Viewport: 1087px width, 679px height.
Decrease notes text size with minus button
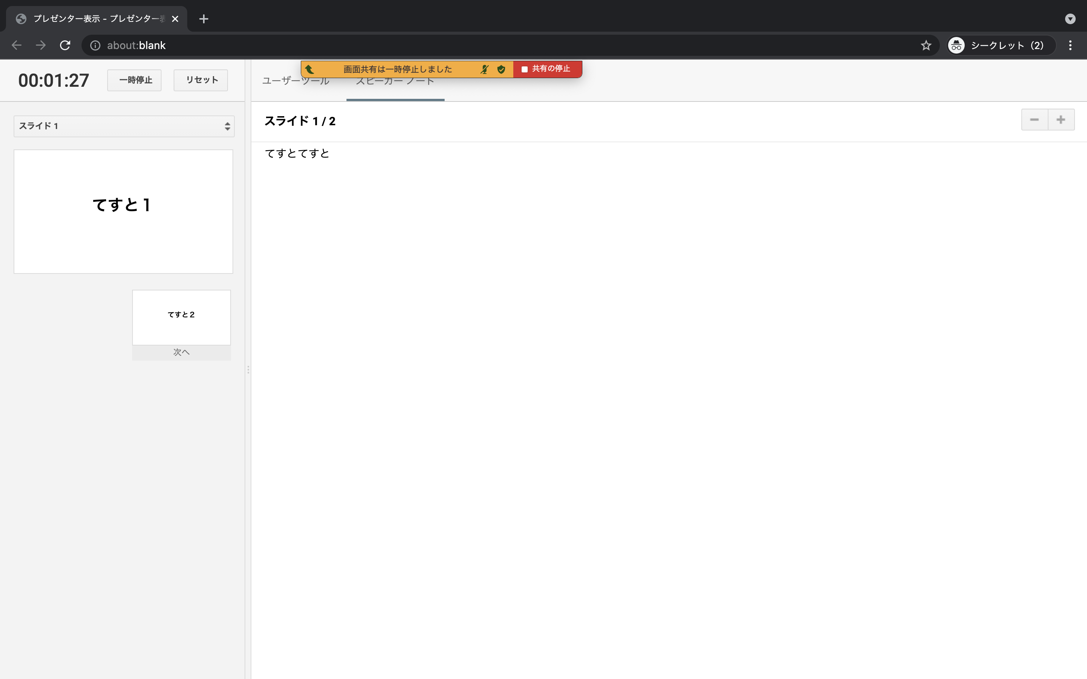(x=1034, y=120)
